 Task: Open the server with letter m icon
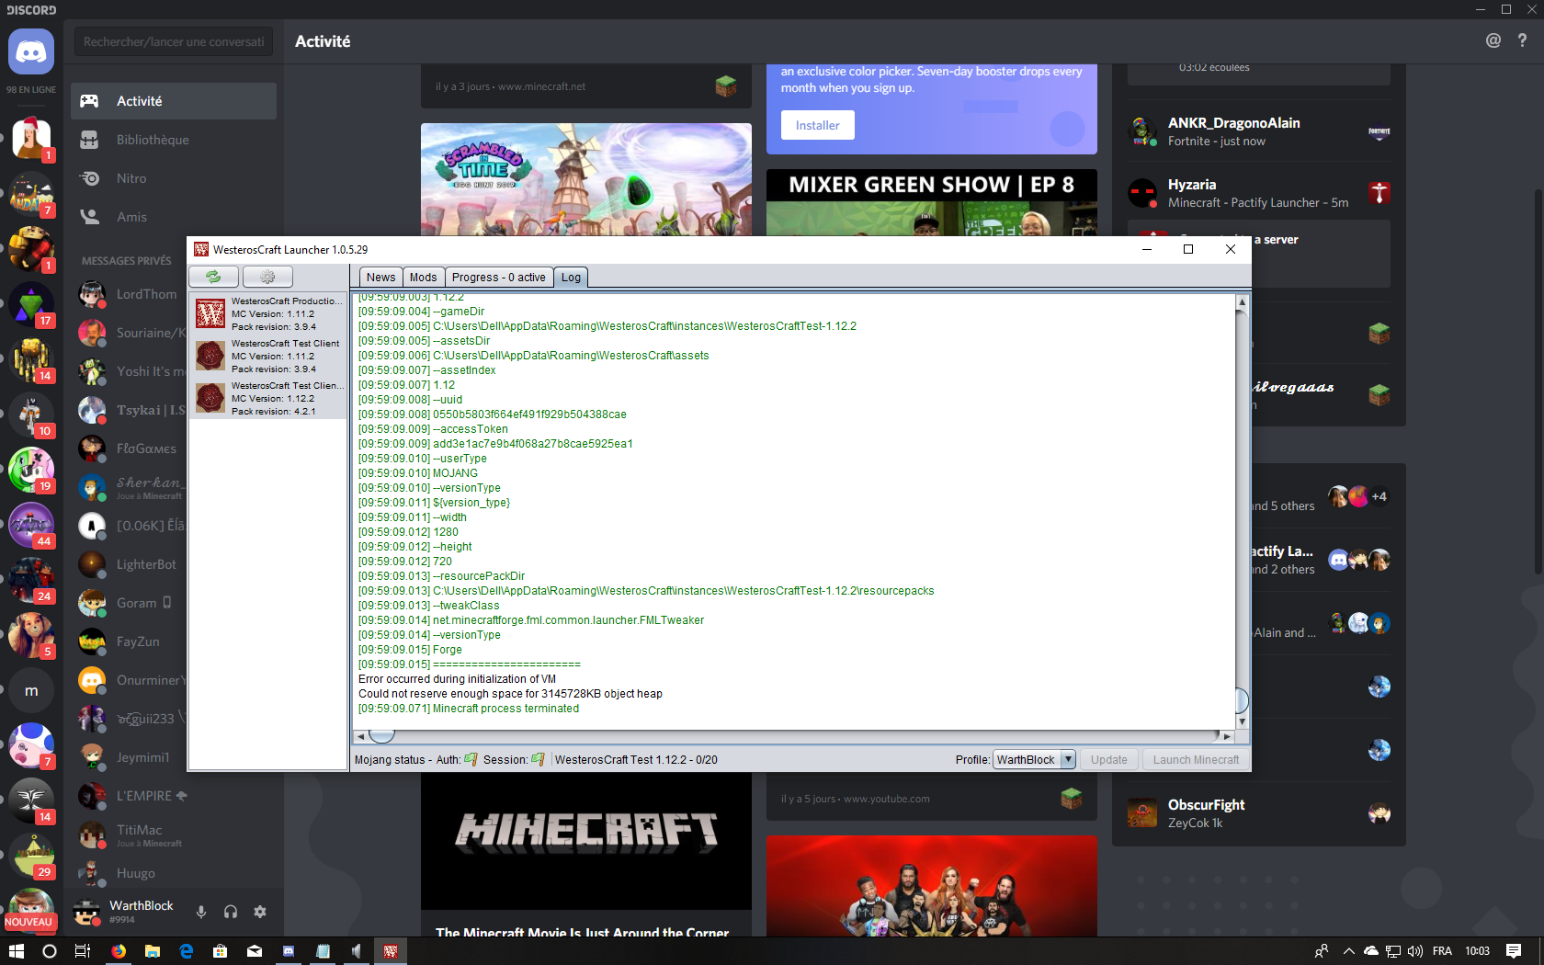pos(31,690)
